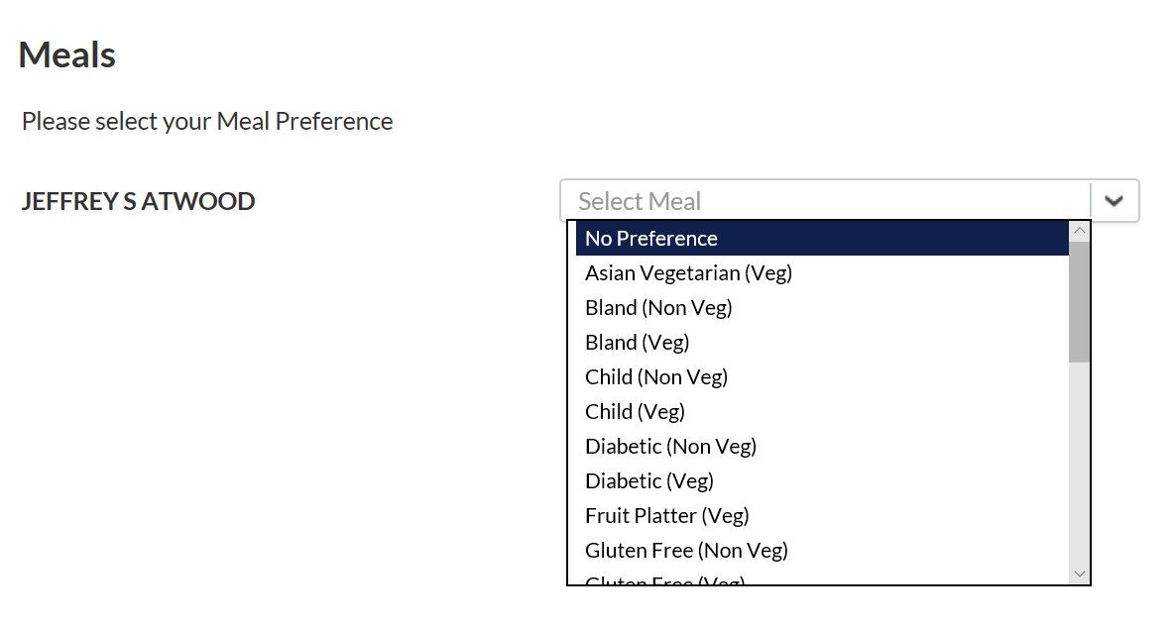1174x627 pixels.
Task: Choose Diabetic (Veg) from the list
Action: pyautogui.click(x=648, y=480)
